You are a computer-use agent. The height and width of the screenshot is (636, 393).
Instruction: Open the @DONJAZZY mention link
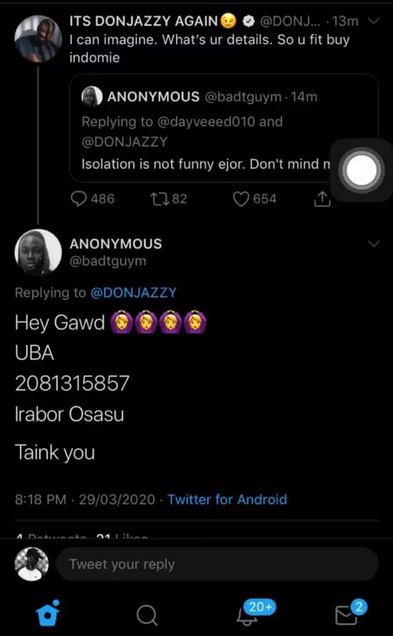tap(133, 293)
